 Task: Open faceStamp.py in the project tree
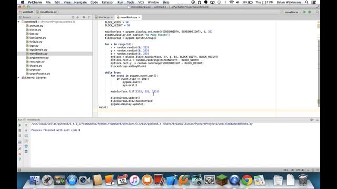pos(37,38)
